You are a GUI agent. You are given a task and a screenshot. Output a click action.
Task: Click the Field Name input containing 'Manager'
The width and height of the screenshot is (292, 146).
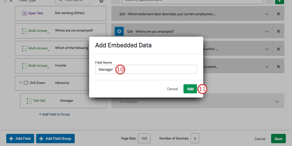[x=146, y=69]
